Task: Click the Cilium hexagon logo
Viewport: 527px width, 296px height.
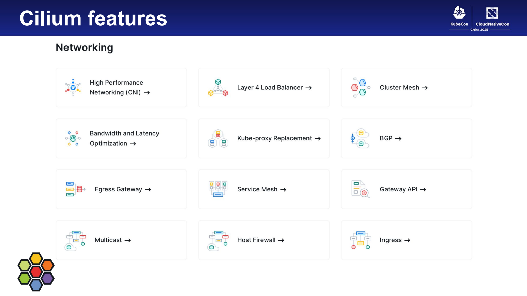Action: click(36, 272)
